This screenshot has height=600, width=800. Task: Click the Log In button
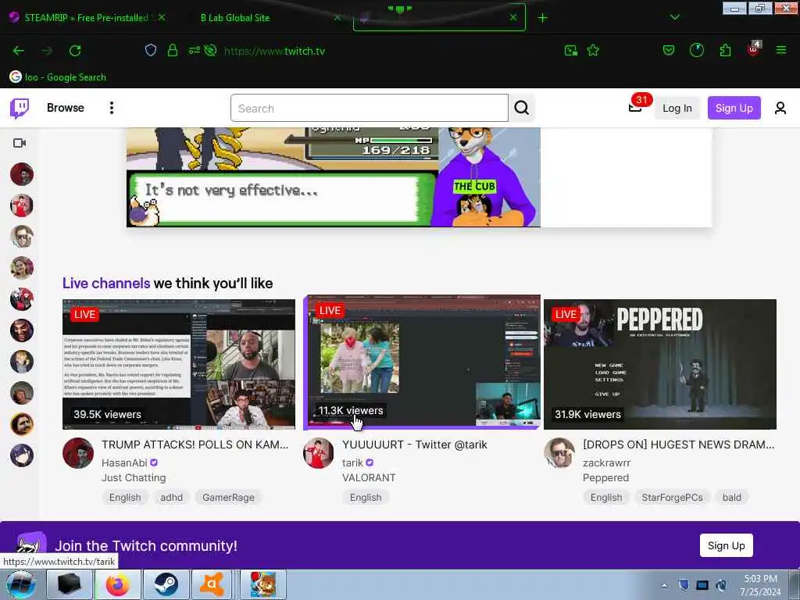(x=677, y=108)
